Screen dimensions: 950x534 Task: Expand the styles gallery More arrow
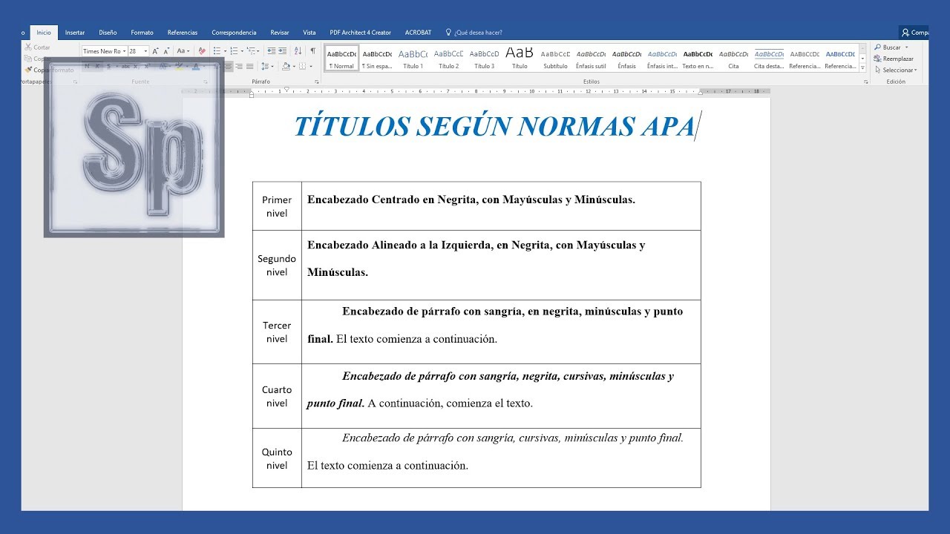click(x=862, y=67)
